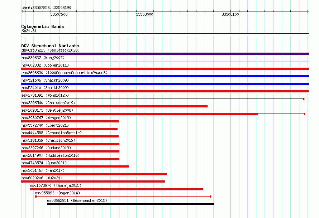319x218 pixels.
Task: Select the red nsv4743574 Quan2021 bar
Action: point(75,166)
